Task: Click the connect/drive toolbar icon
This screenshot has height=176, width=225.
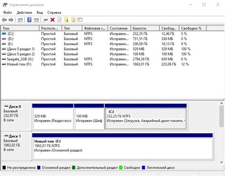Action: click(46, 20)
